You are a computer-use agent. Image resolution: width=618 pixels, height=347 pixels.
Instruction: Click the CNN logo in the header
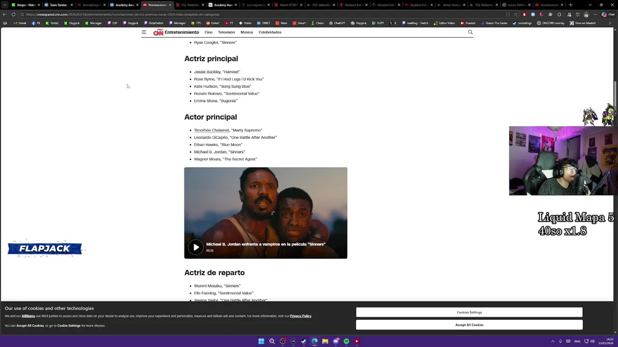click(x=158, y=32)
